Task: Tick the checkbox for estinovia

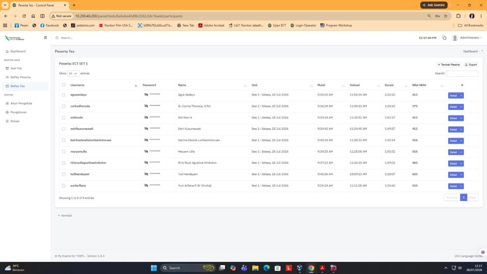Action: [64, 118]
